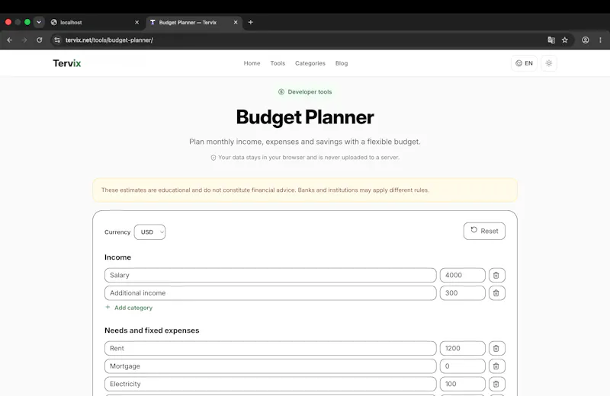Focus the Electricity amount field 100
This screenshot has width=610, height=396.
[x=463, y=384]
